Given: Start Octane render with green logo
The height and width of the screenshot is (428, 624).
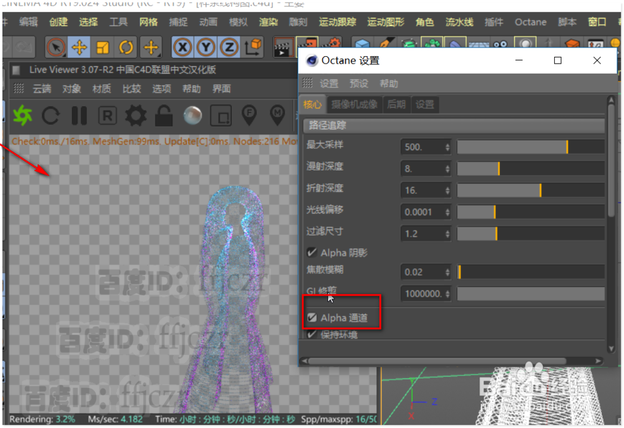Looking at the screenshot, I should [x=22, y=116].
